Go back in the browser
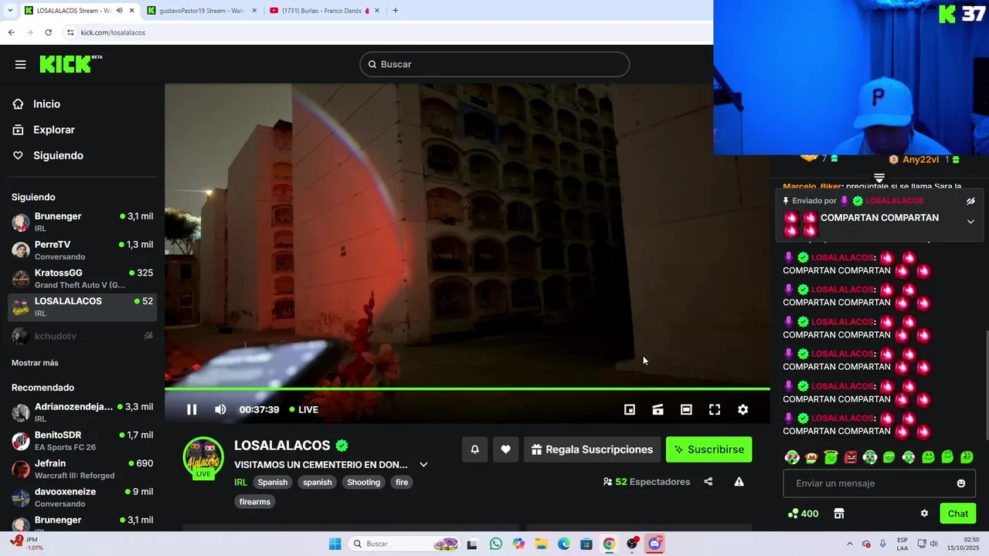This screenshot has width=989, height=556. [x=11, y=32]
